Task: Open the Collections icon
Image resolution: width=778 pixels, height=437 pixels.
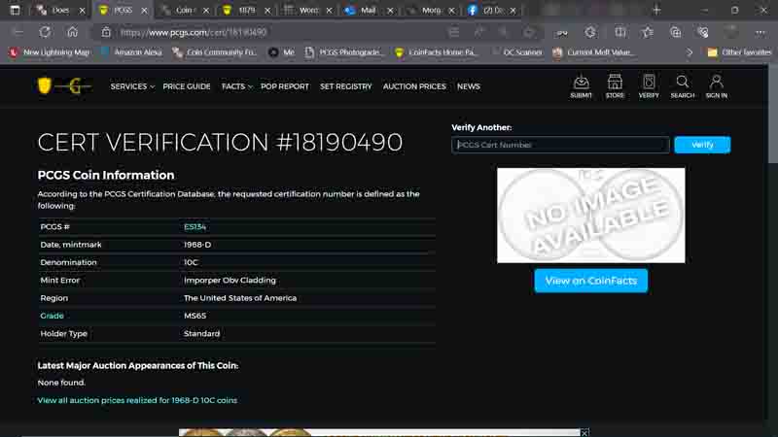Action: [675, 32]
